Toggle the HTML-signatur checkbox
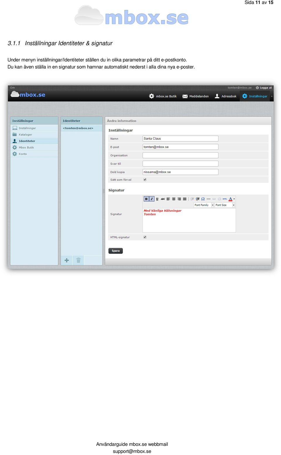The width and height of the screenshot is (281, 455). tap(145, 237)
